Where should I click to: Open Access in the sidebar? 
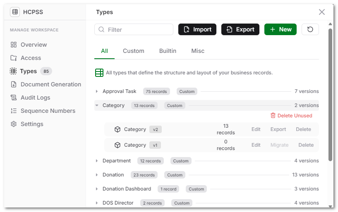31,58
